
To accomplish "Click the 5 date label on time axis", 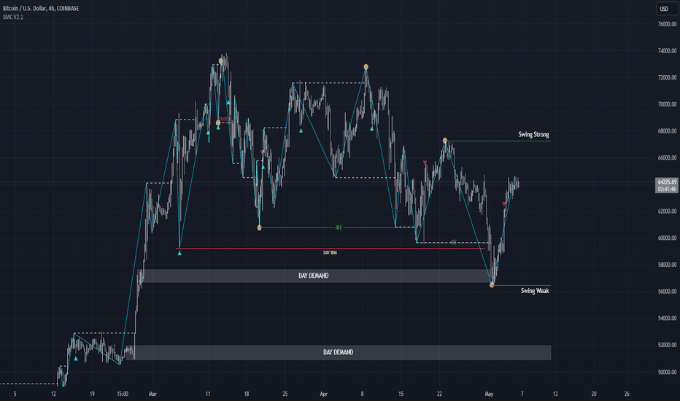I will (x=15, y=394).
